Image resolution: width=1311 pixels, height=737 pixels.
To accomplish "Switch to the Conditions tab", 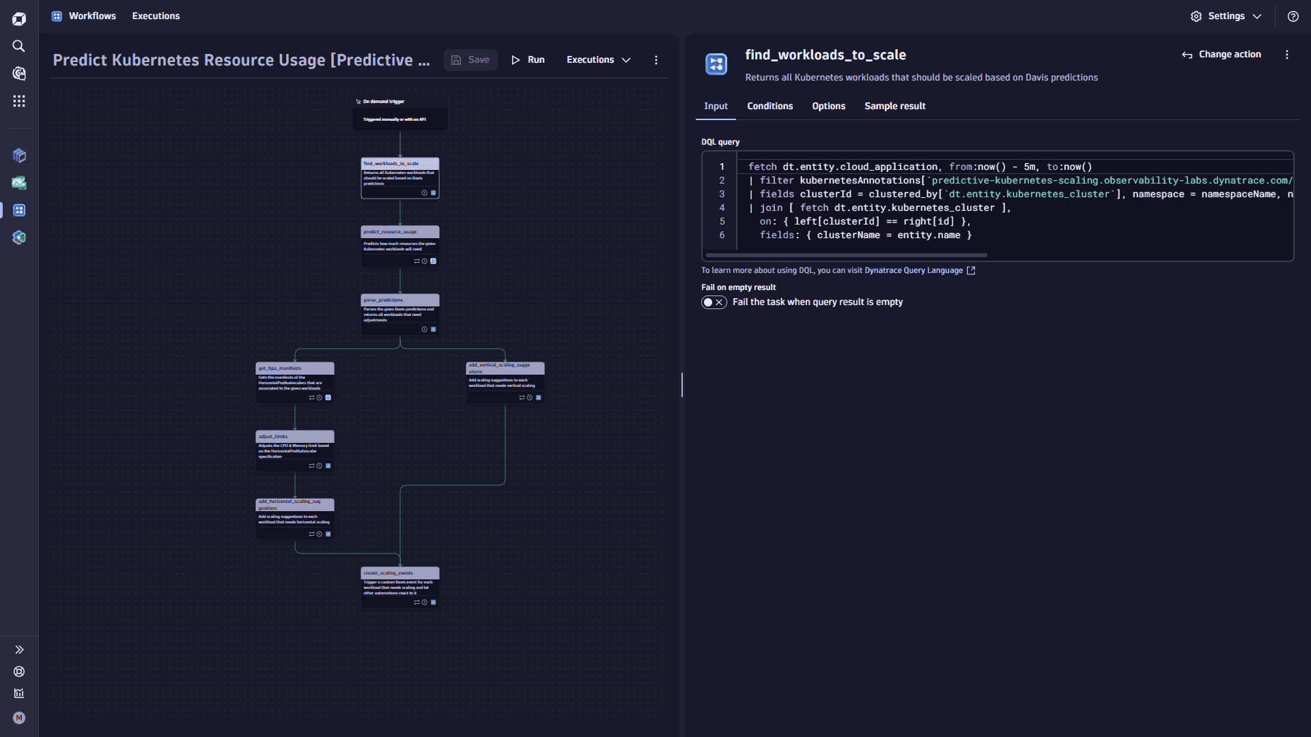I will click(x=770, y=106).
